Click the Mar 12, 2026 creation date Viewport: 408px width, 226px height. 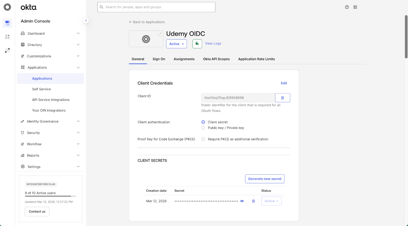pyautogui.click(x=156, y=201)
